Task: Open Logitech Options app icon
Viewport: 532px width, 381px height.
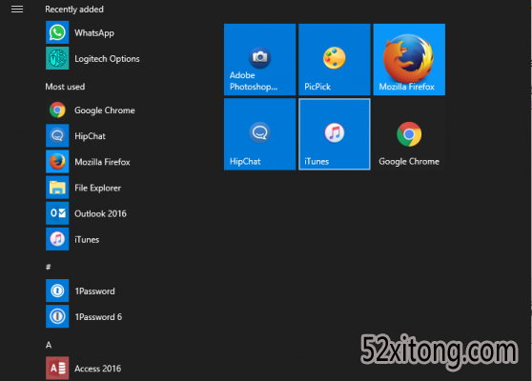Action: (x=57, y=58)
